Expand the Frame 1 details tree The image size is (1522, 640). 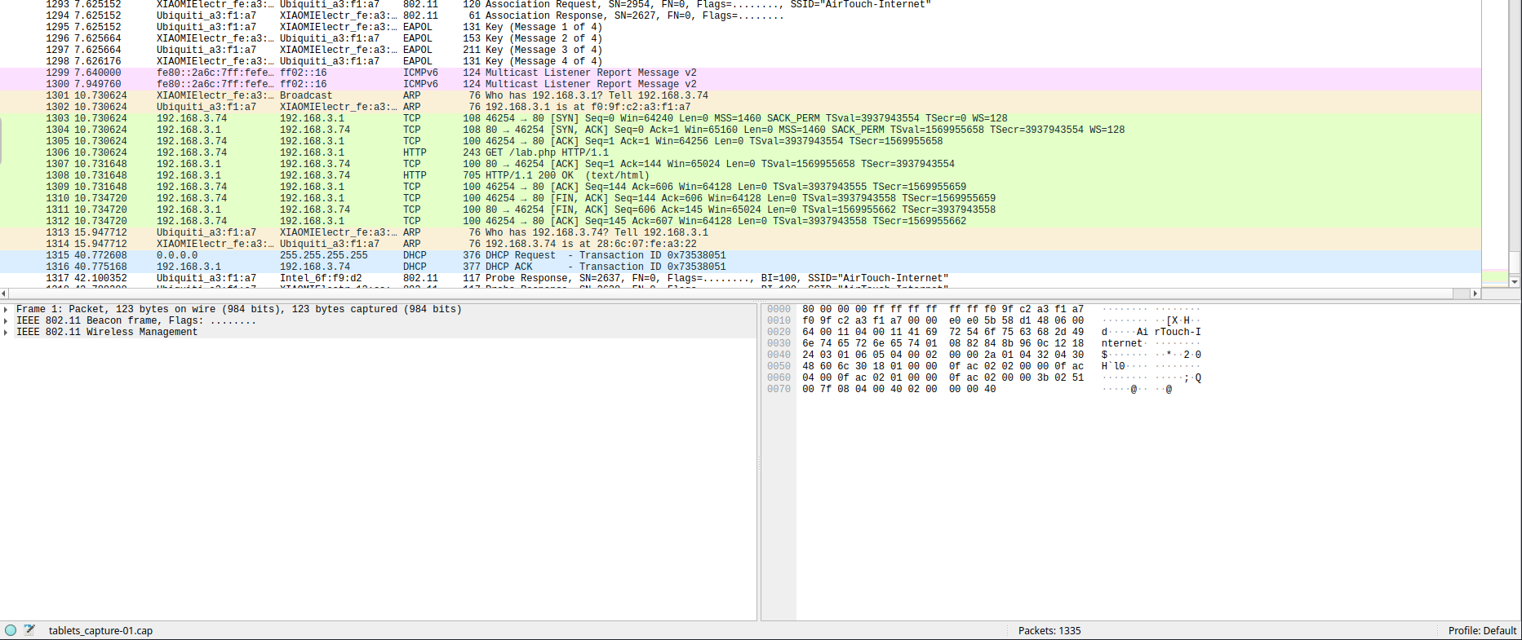click(x=6, y=310)
